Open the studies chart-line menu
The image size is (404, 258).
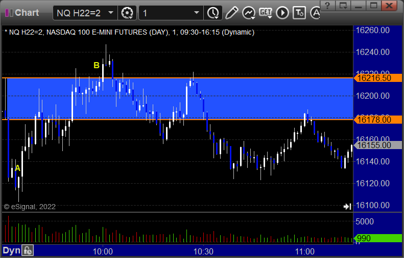pos(249,13)
